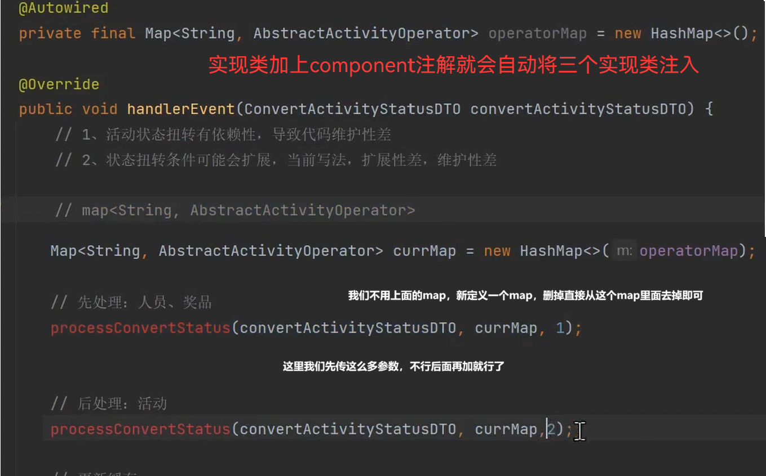
Task: Click ConvertActivityStatusDTO parameter type in handlerEvent
Action: pyautogui.click(x=352, y=109)
